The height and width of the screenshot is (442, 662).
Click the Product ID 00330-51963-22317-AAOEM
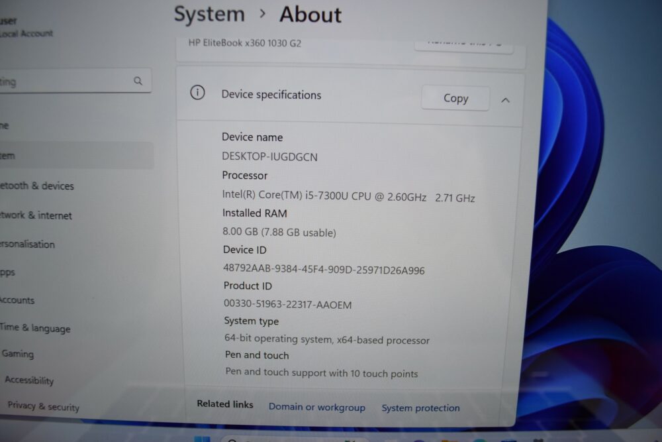pyautogui.click(x=287, y=304)
